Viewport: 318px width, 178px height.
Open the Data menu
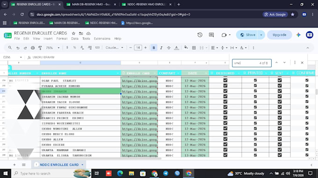click(75, 39)
